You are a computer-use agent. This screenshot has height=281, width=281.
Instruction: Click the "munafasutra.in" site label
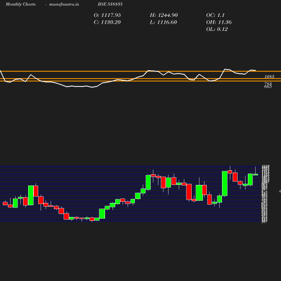(64, 4)
